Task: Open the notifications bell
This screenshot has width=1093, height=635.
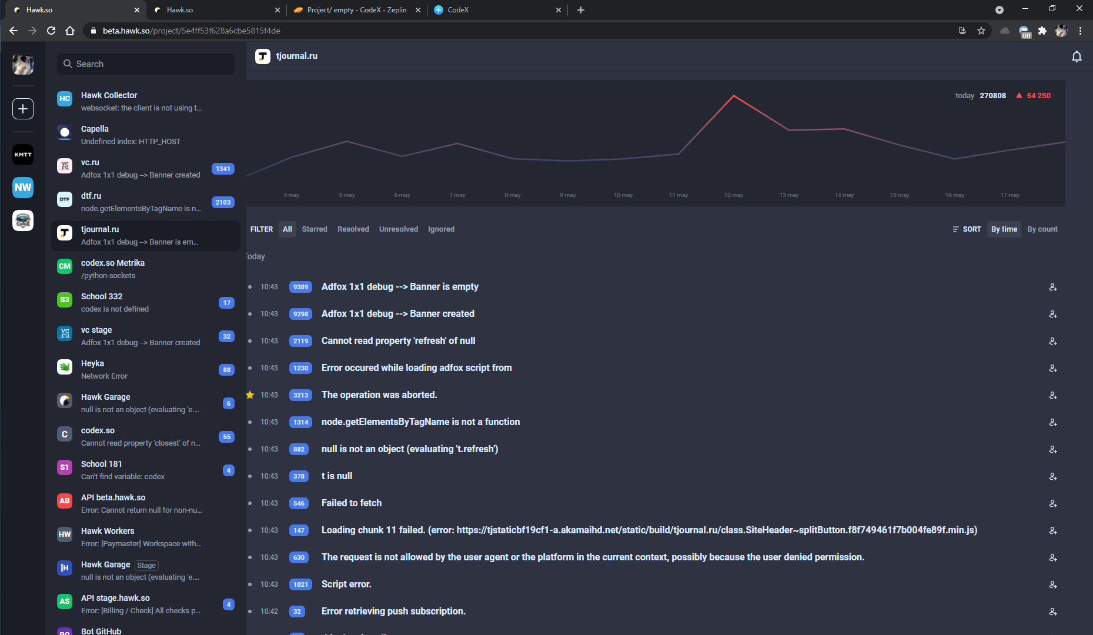Action: [1077, 56]
